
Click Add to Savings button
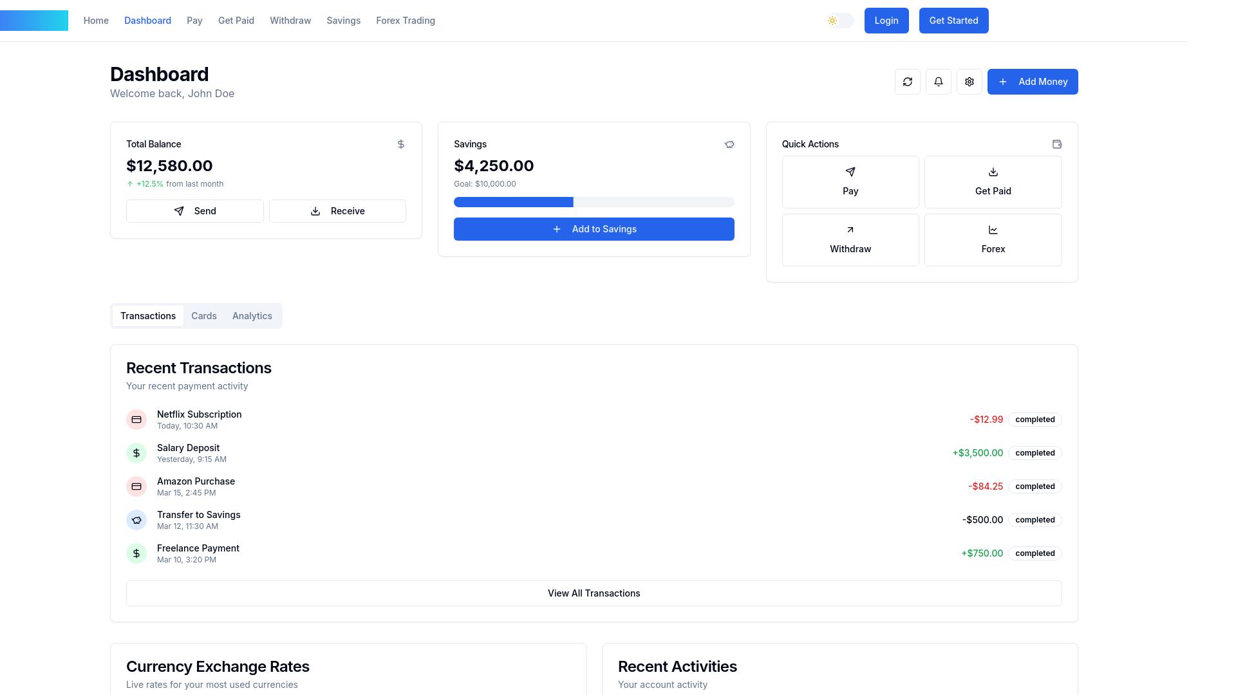click(x=594, y=229)
